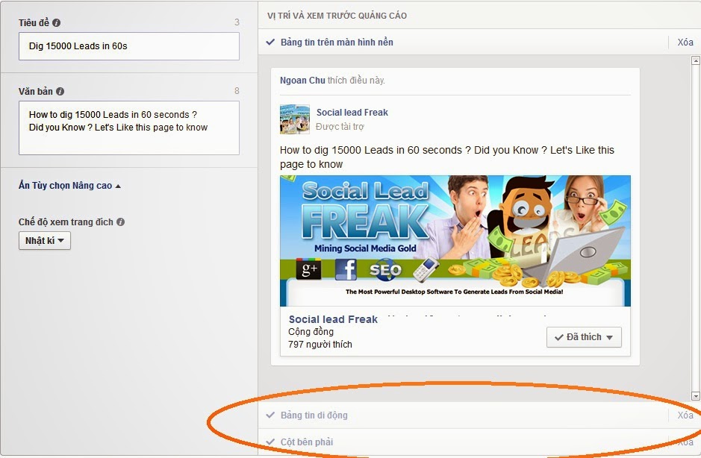Click the preview scrollbar up arrow
701x458 pixels.
[696, 60]
